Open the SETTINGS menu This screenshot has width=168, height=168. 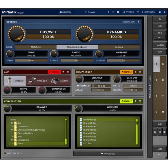[x=148, y=12]
